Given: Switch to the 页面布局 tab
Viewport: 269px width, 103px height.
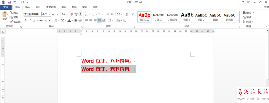Looking at the screenshot, I should [51, 7].
